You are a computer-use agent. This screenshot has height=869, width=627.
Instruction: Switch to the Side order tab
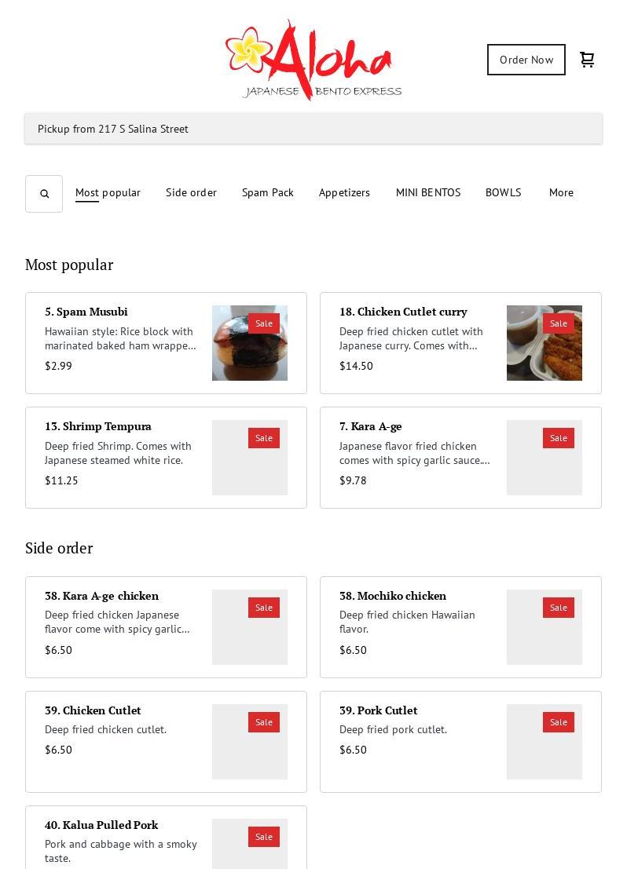pos(191,192)
